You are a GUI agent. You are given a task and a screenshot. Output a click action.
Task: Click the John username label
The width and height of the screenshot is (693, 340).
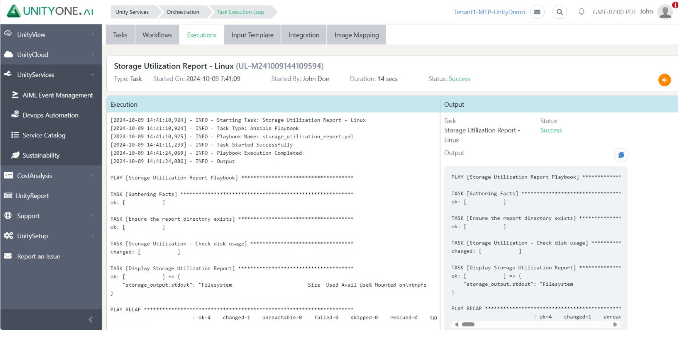tap(646, 11)
